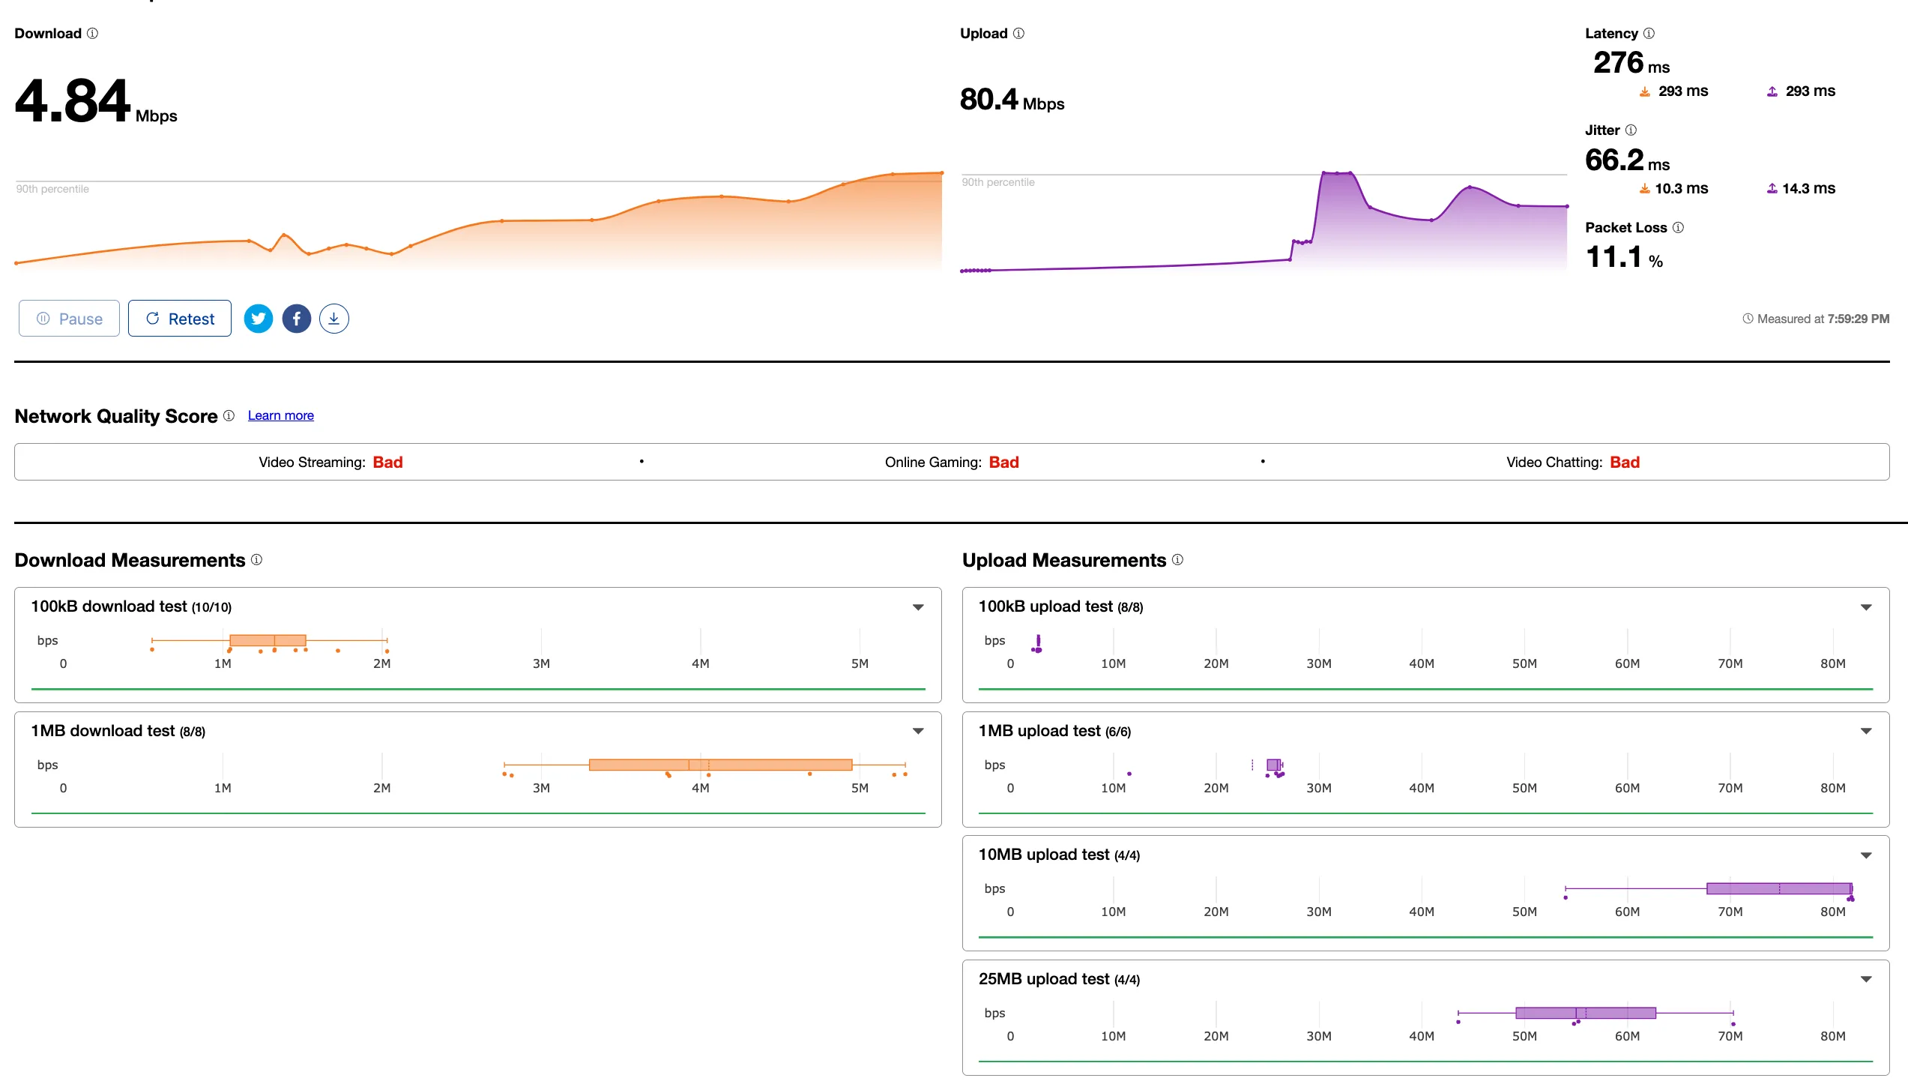This screenshot has width=1908, height=1084.
Task: Click the Jitter info icon
Action: (1631, 130)
